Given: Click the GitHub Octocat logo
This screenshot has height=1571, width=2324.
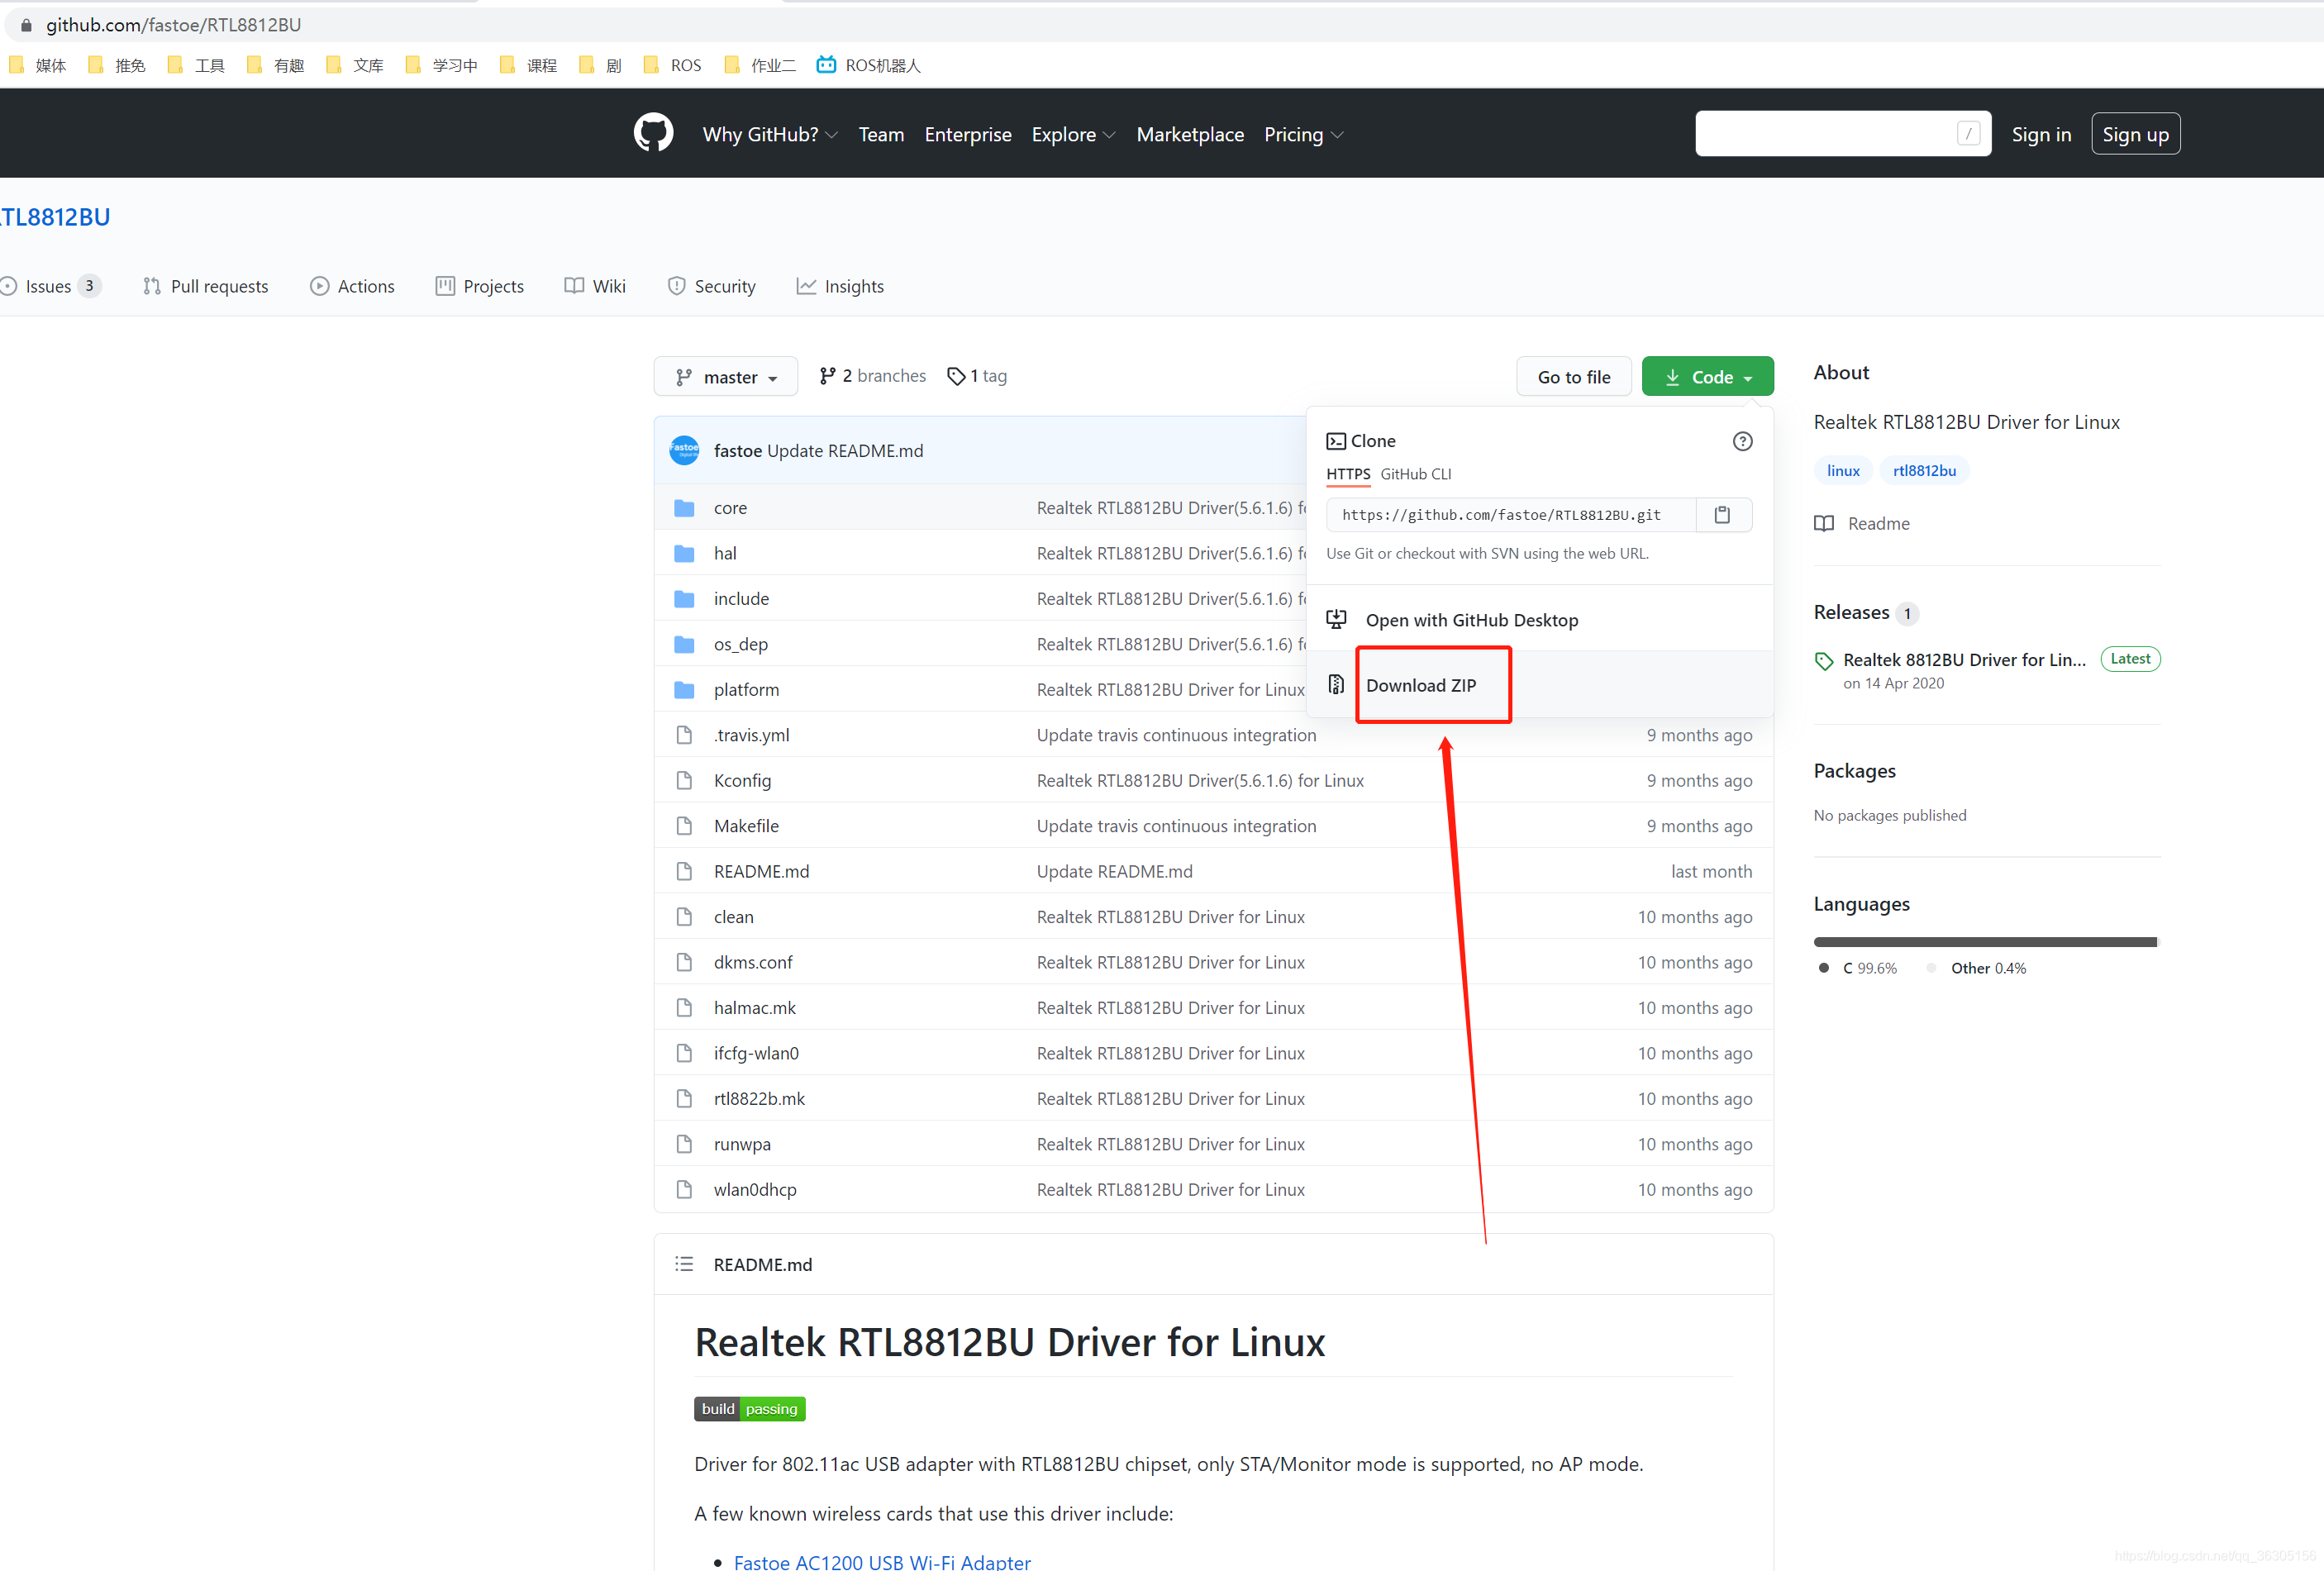Looking at the screenshot, I should [x=653, y=133].
